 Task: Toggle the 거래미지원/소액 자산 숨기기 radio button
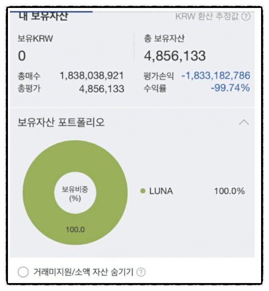23,272
